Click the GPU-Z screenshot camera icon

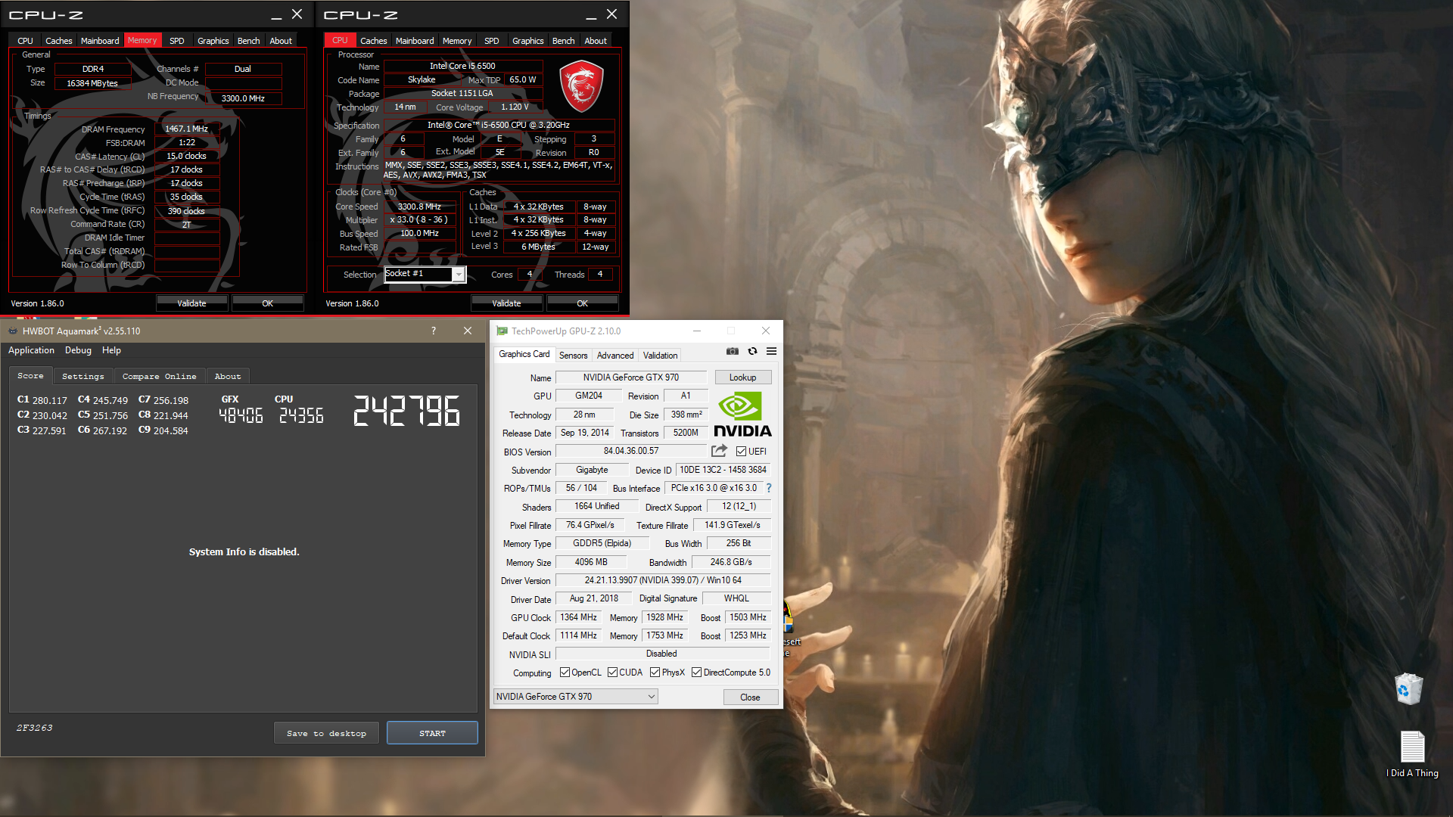[732, 351]
